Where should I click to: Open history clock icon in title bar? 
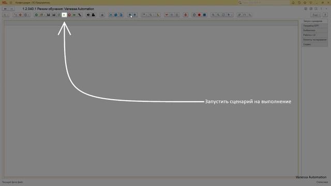[299, 3]
